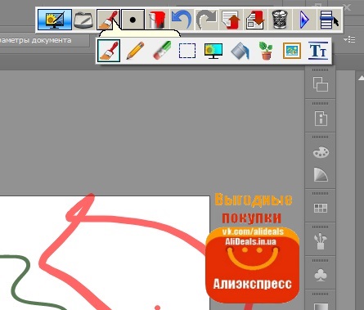The image size is (364, 310).
Task: Click the gray redo arrow
Action: (206, 20)
